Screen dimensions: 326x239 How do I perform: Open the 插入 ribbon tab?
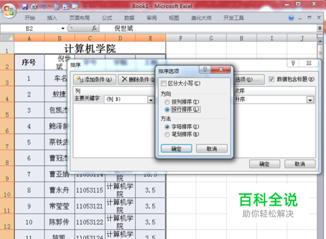[52, 18]
